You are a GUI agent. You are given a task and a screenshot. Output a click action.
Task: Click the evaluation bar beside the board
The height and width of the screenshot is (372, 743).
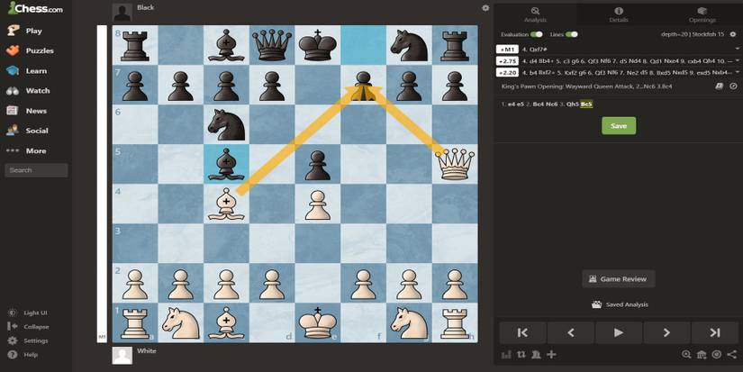[x=102, y=184]
